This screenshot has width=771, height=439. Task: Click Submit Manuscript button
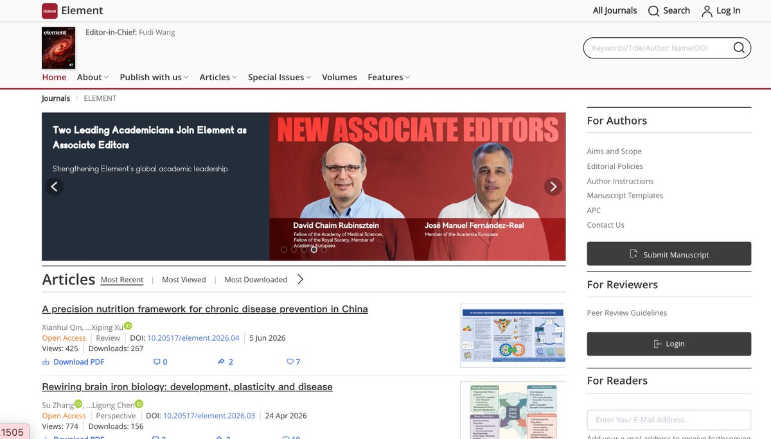(669, 254)
